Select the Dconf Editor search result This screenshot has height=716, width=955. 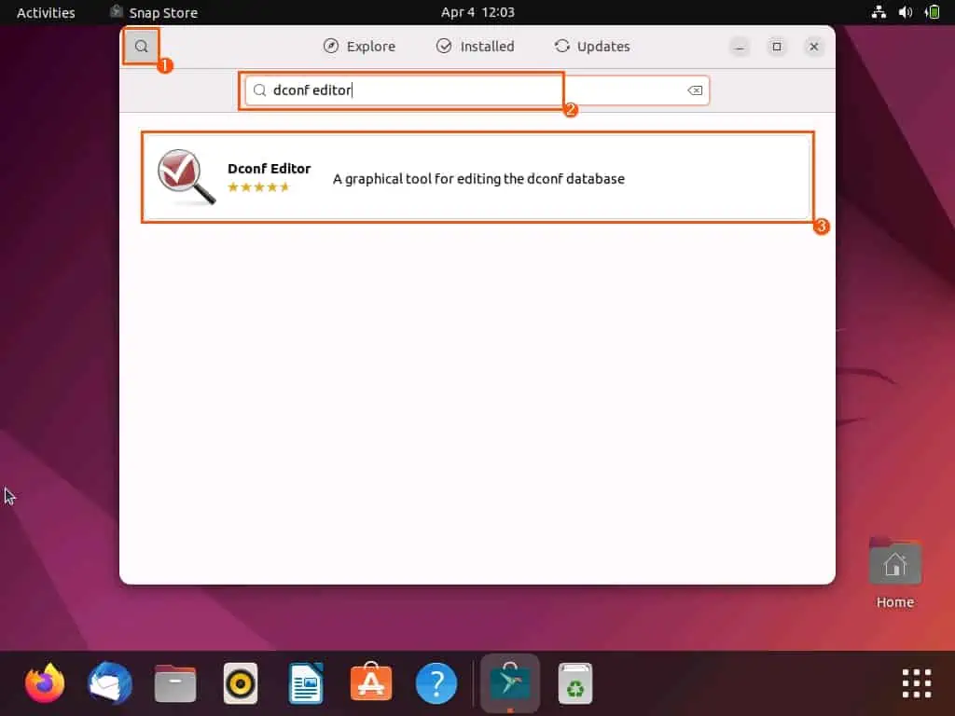point(477,177)
